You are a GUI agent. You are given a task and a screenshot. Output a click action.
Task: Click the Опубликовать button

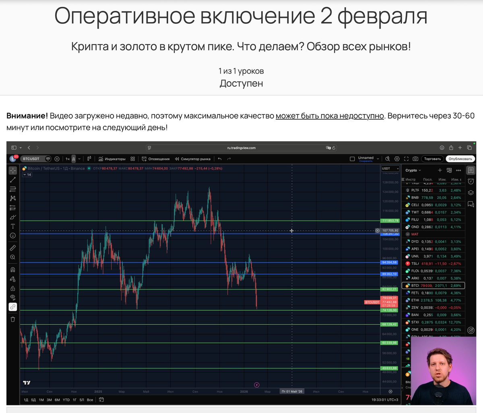pyautogui.click(x=460, y=159)
